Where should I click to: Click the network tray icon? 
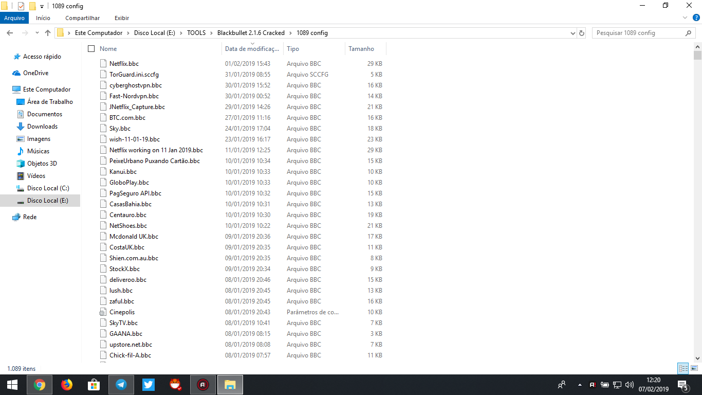point(617,385)
